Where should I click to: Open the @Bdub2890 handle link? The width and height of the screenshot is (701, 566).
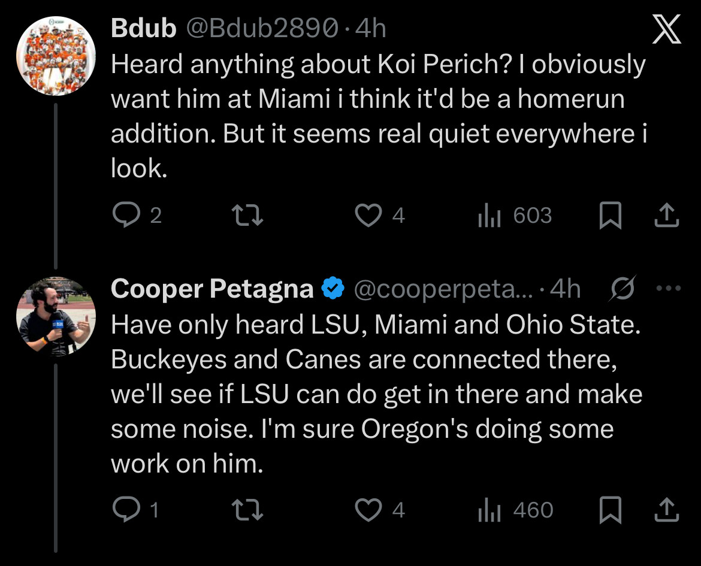[x=261, y=29]
